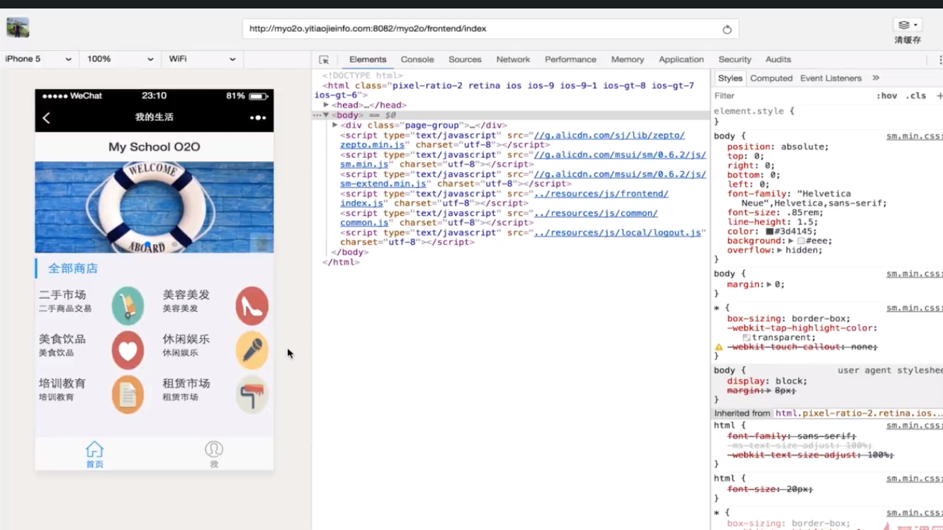Expand the overflow property triangle
This screenshot has width=943, height=530.
point(779,250)
